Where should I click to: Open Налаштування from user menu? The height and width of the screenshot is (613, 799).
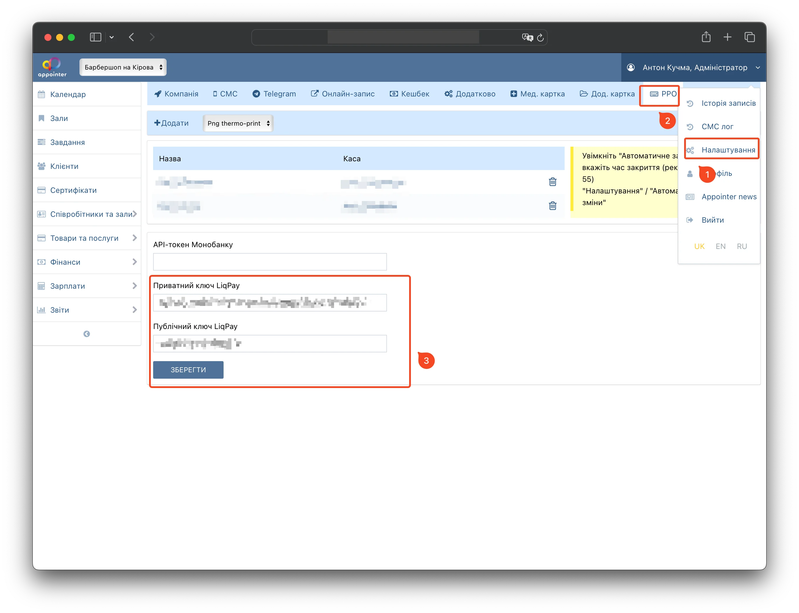pyautogui.click(x=721, y=150)
